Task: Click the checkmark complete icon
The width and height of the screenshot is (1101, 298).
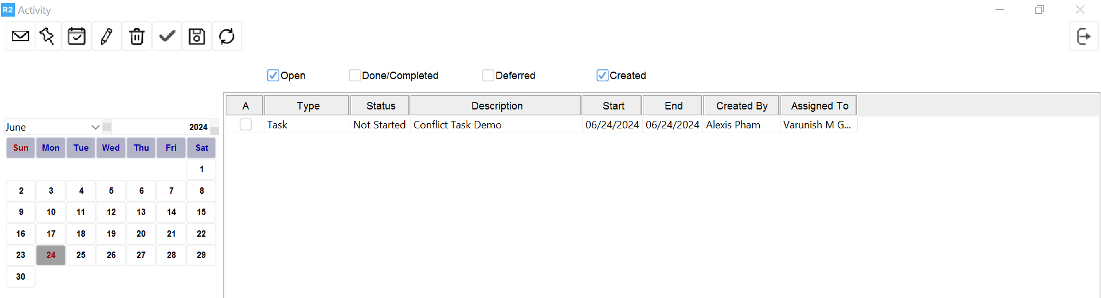Action: pos(167,37)
